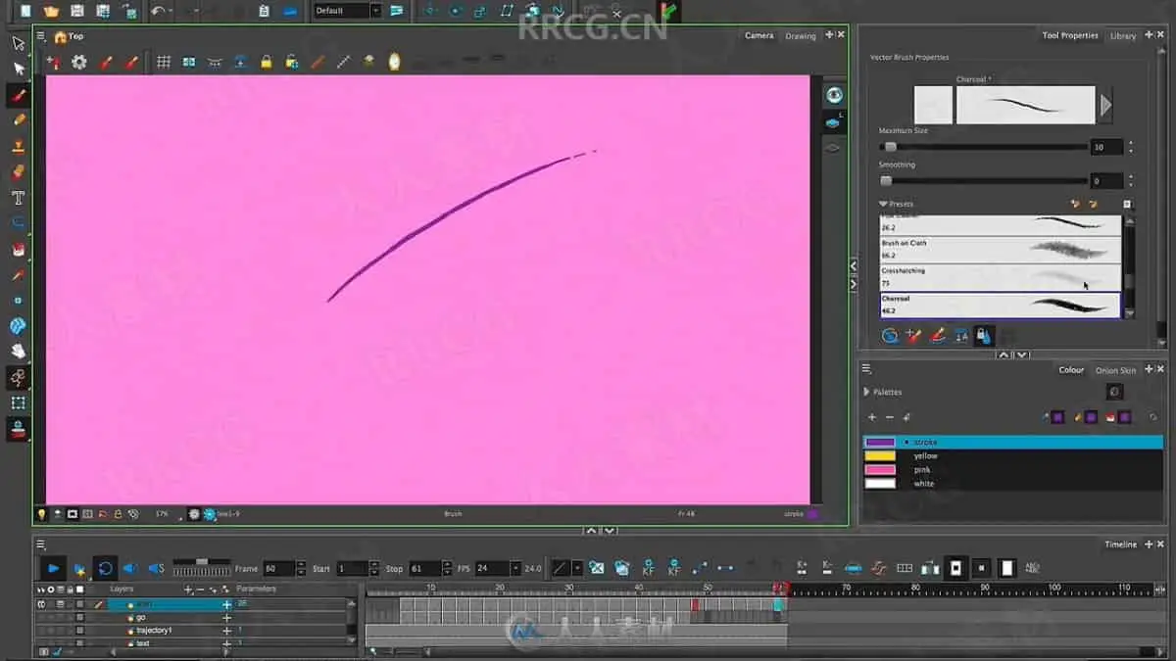This screenshot has height=661, width=1176.
Task: Click the gear settings icon in Camera toolbar
Action: (x=79, y=62)
